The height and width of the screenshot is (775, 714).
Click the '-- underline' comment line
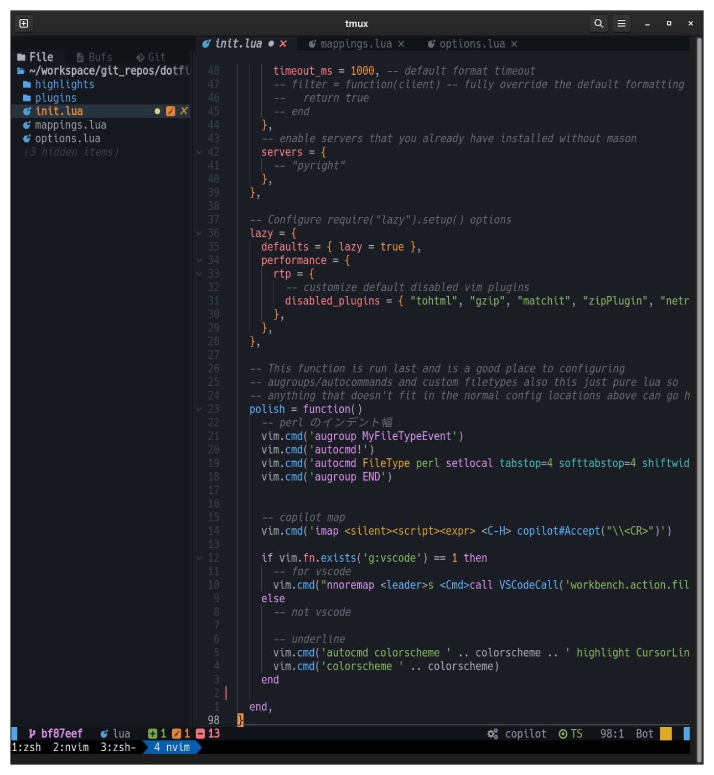(x=309, y=639)
